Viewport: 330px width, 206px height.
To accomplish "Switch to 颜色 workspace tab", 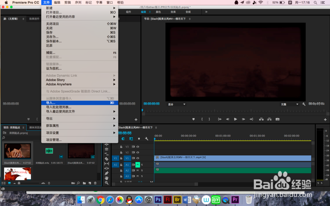I will pyautogui.click(x=158, y=12).
